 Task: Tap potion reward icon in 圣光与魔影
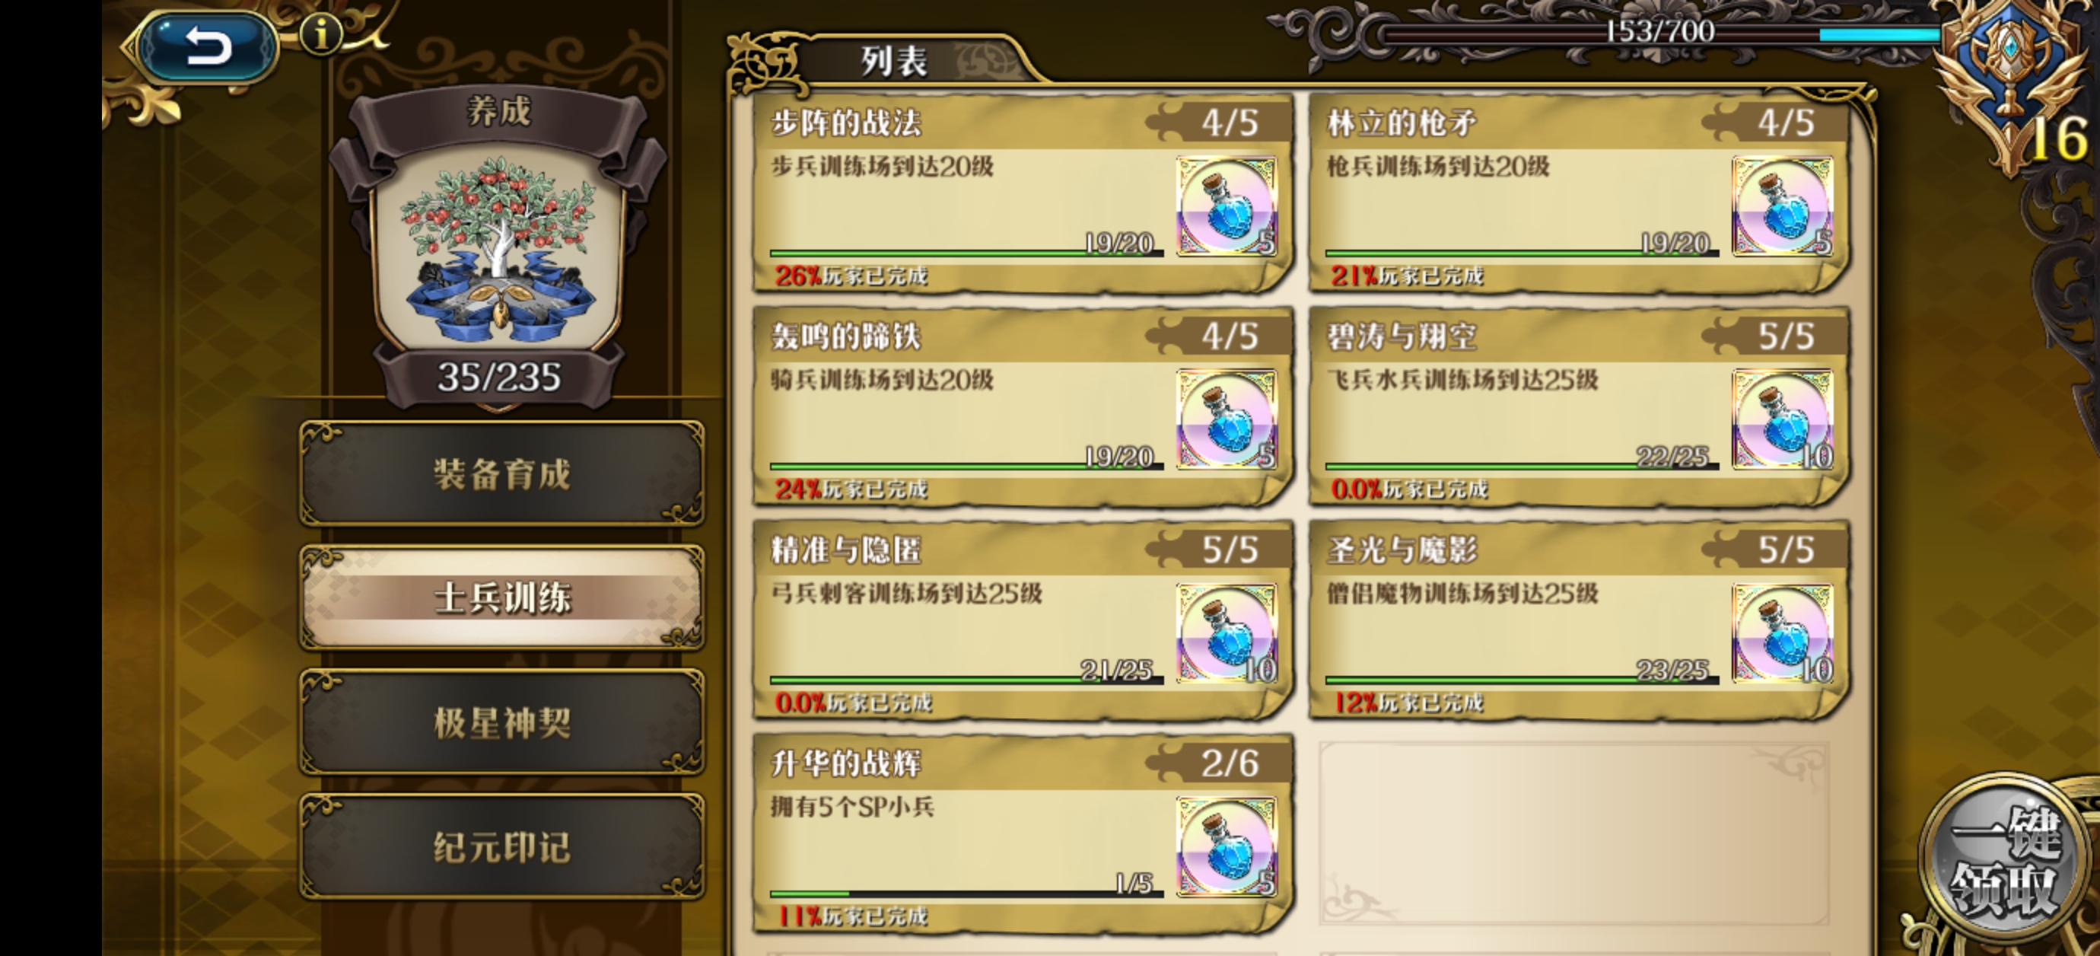pyautogui.click(x=1782, y=633)
